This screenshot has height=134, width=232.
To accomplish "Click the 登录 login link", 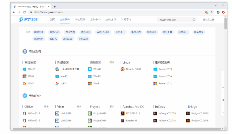I will 205,20.
